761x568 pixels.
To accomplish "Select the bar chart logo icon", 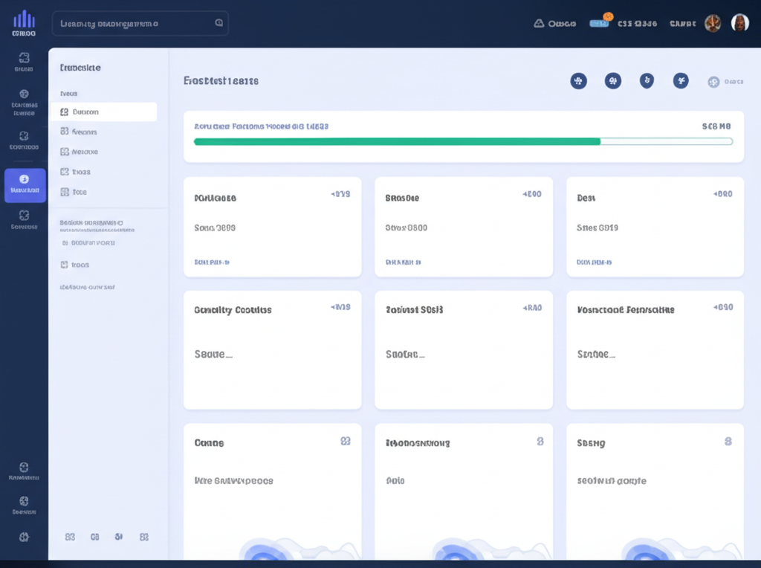I will [x=23, y=18].
